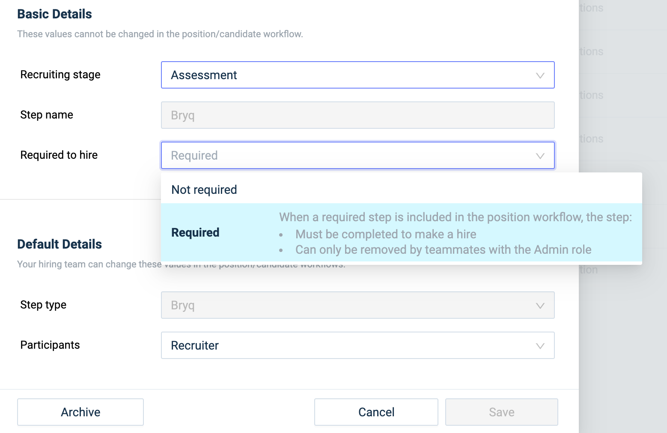Click the "Recruiting stage" field label

(60, 74)
